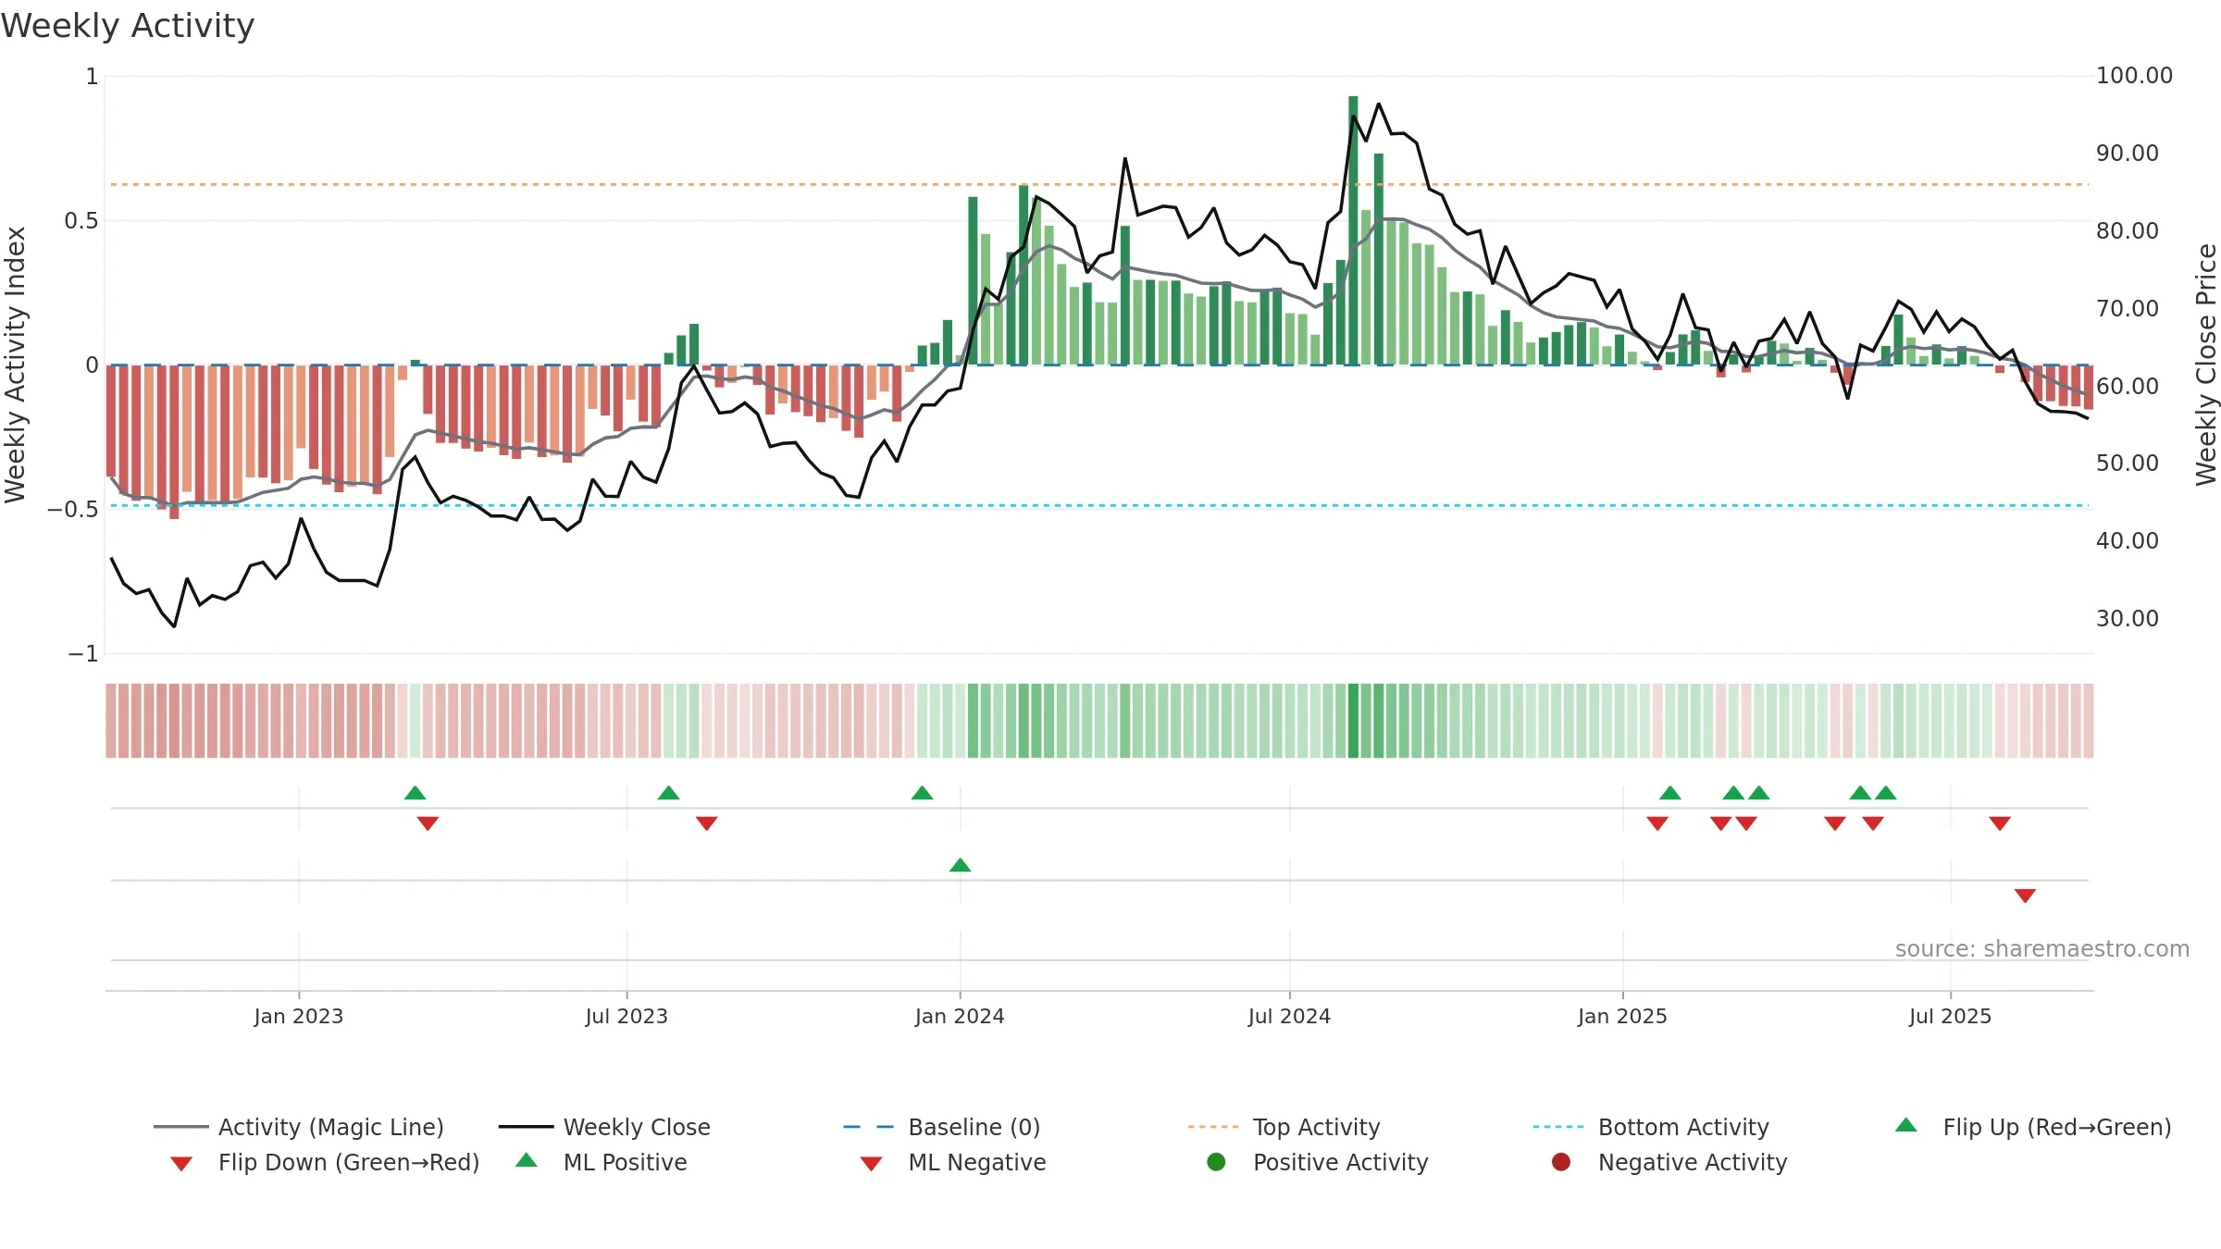Screen dimensions: 2221x1249
Task: Select the ML Positive triangle near Jan 2024
Action: pyautogui.click(x=961, y=865)
